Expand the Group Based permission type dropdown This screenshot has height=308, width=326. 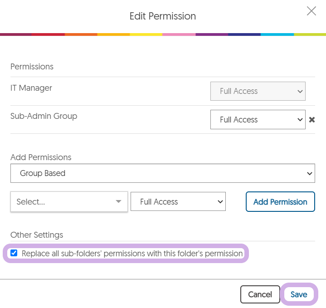163,173
